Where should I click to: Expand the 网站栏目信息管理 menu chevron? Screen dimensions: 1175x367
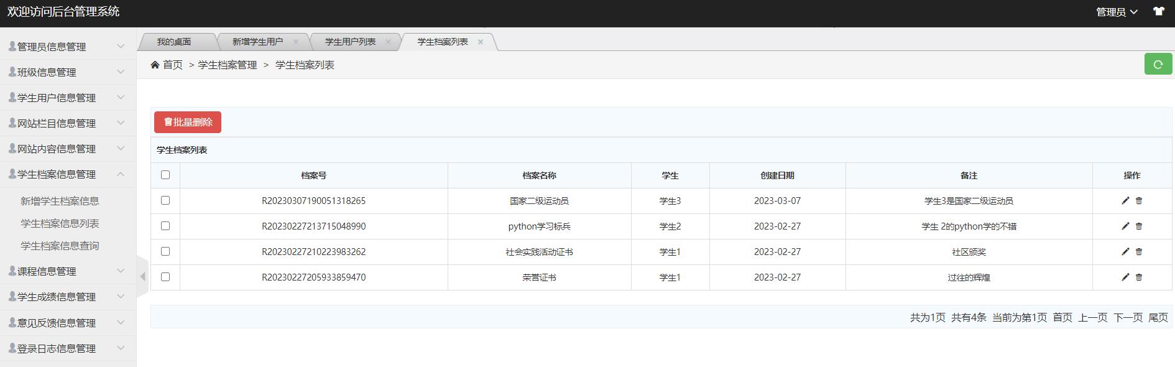[x=121, y=123]
